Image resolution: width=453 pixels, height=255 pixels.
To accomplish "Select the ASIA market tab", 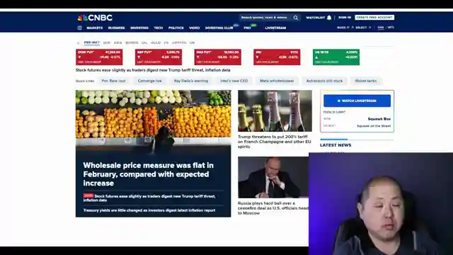I will point(117,42).
